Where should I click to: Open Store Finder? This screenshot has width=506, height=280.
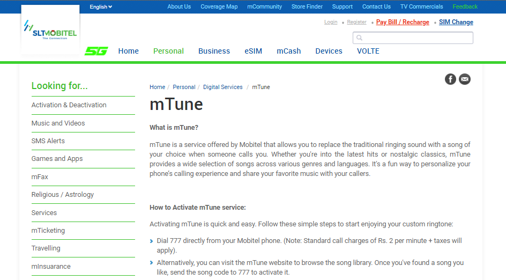[x=307, y=6]
